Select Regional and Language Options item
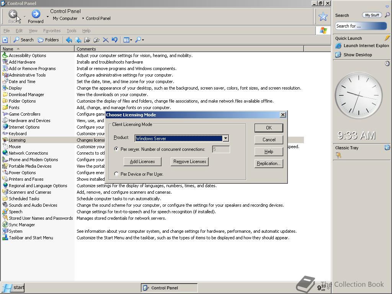392x294 pixels. 38,186
